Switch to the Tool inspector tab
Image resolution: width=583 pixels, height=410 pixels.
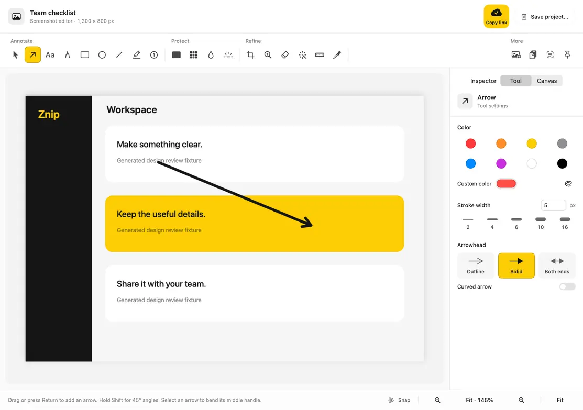coord(516,81)
